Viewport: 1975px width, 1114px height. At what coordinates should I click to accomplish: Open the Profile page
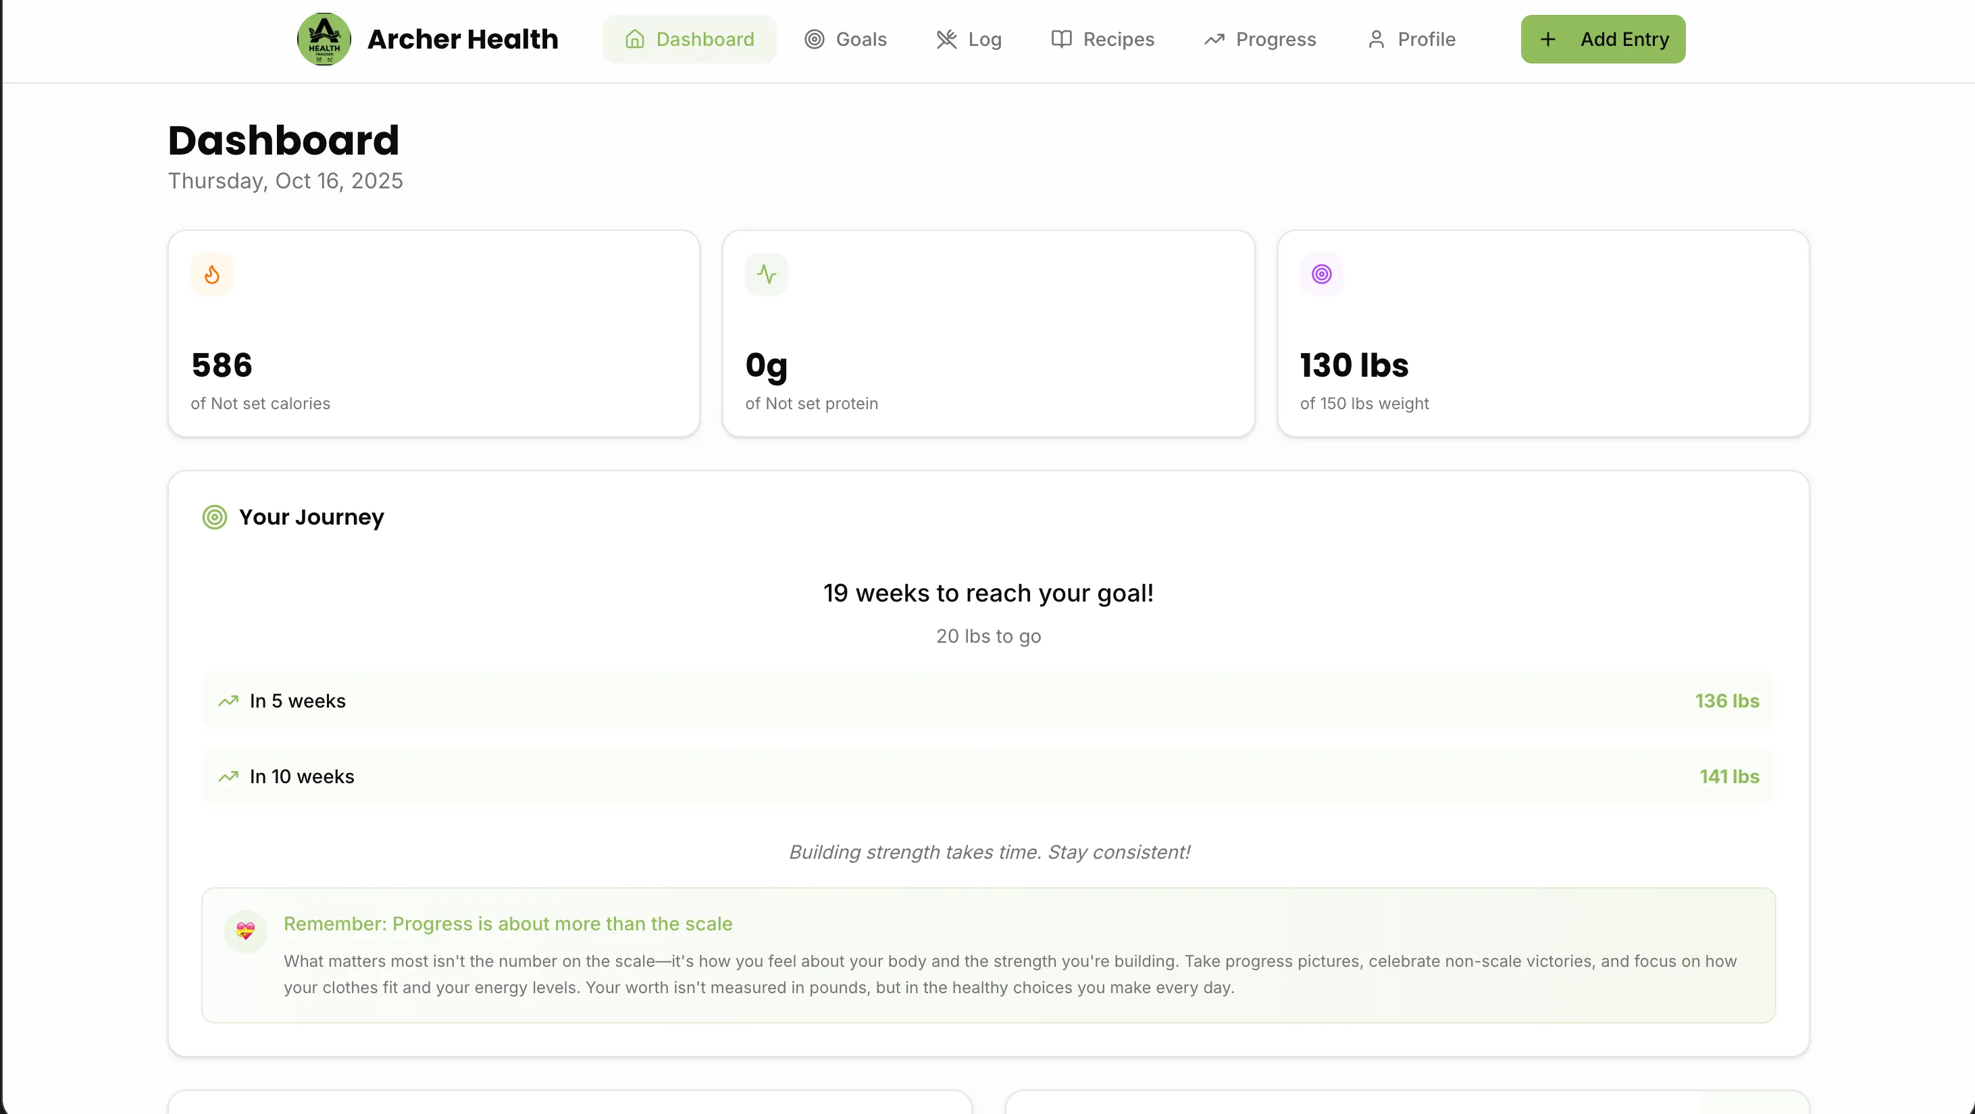pyautogui.click(x=1411, y=38)
